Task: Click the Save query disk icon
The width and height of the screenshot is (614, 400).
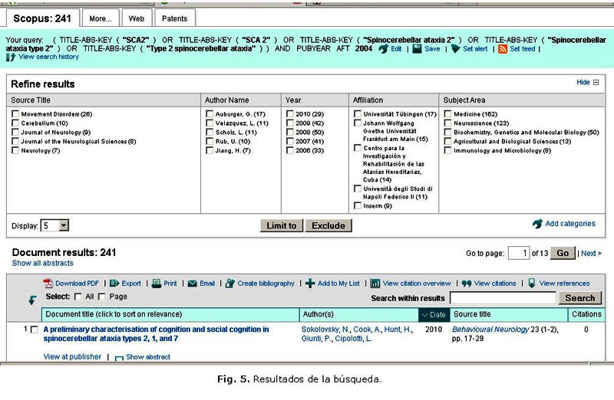Action: 417,48
